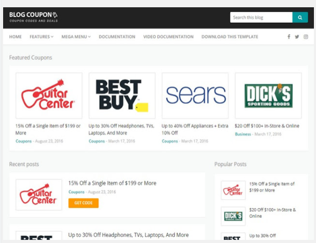Click the Recent posts heading
The height and width of the screenshot is (243, 316).
tap(24, 164)
